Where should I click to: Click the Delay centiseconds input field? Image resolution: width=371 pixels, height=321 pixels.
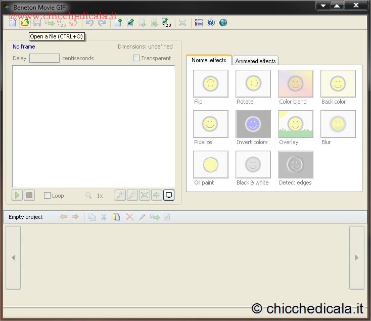pyautogui.click(x=44, y=58)
